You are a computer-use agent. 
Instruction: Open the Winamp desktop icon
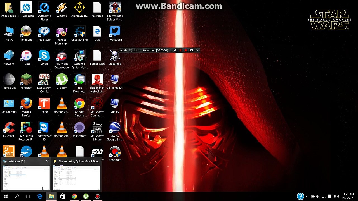tap(62, 10)
